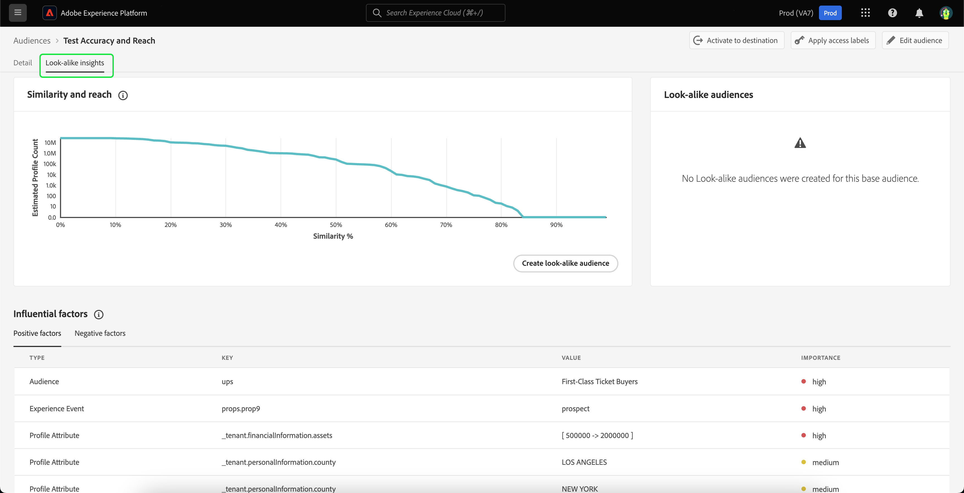Image resolution: width=964 pixels, height=493 pixels.
Task: Show Influential factors info tooltip
Action: (98, 314)
